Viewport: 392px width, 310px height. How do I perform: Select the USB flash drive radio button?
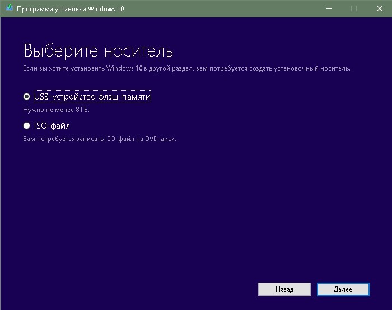coord(26,96)
